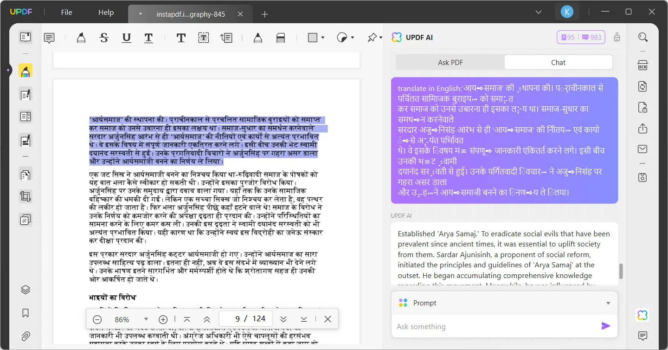The width and height of the screenshot is (668, 350).
Task: Click the lock icon in UPDF AI header
Action: click(x=617, y=37)
